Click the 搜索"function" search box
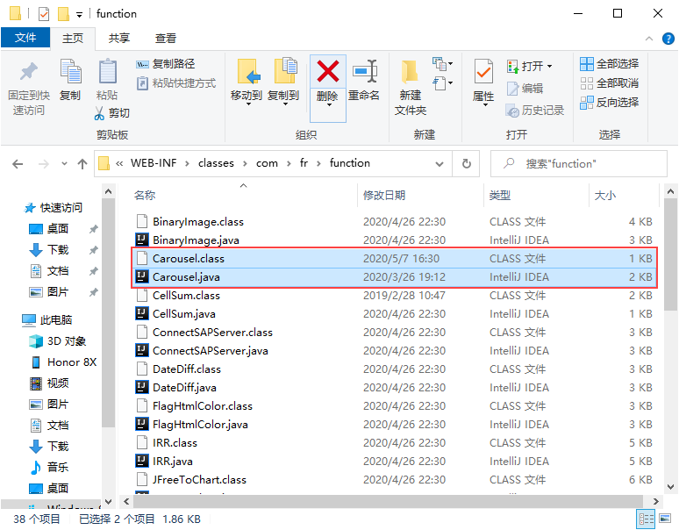The width and height of the screenshot is (679, 530). coord(578,164)
